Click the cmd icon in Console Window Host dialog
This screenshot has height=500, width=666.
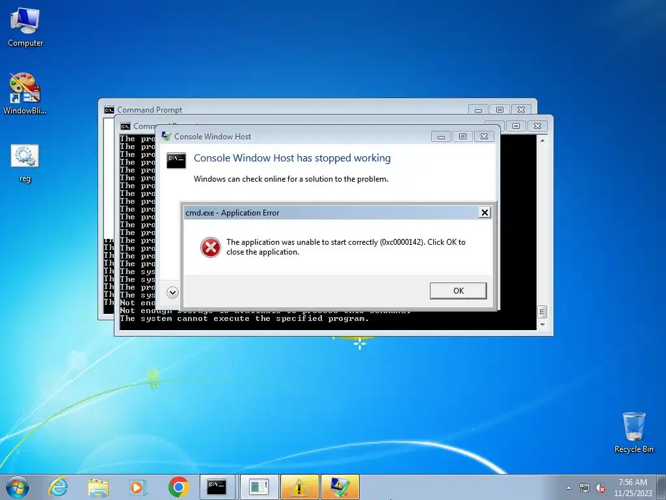coord(176,160)
